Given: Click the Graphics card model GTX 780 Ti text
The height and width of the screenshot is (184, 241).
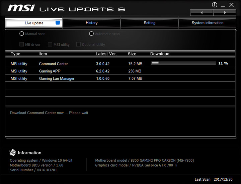Looking at the screenshot, I should pos(136,165).
